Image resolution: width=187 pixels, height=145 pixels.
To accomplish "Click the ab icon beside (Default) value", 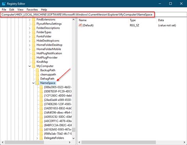I will (80, 25).
